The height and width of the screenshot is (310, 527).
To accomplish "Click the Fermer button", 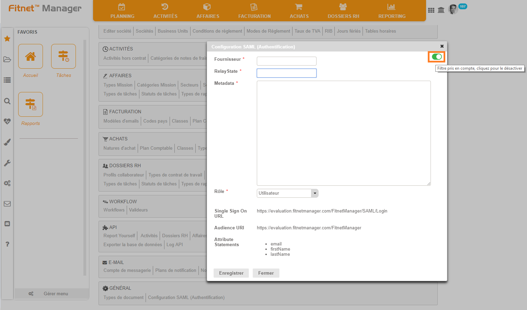I will [x=266, y=273].
